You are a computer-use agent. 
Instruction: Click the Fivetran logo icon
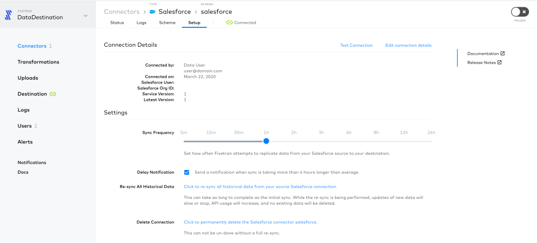pyautogui.click(x=8, y=15)
